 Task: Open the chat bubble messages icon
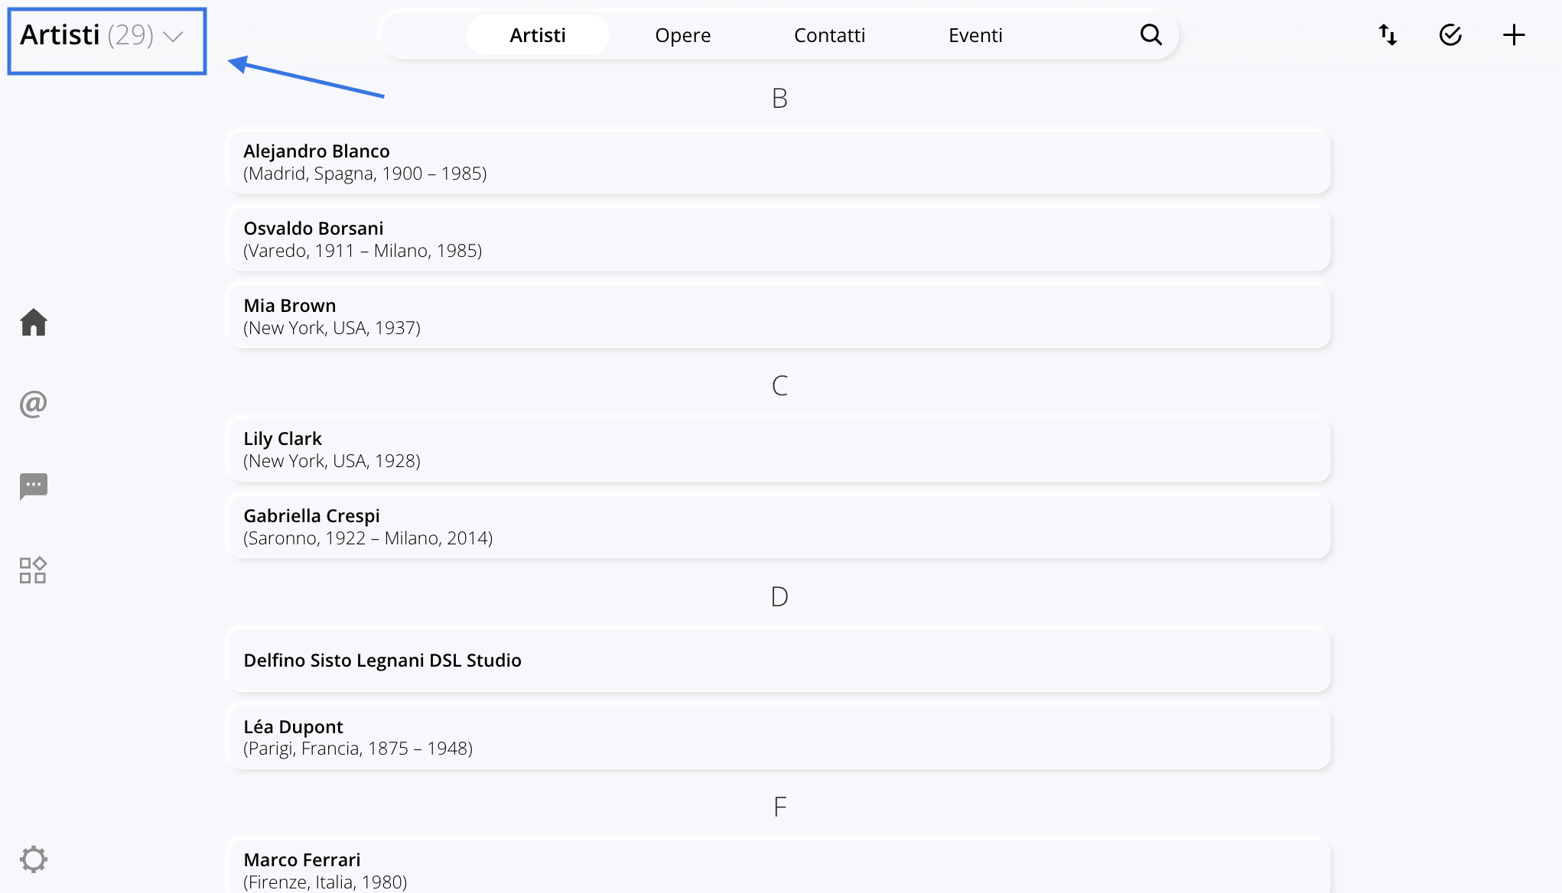34,486
